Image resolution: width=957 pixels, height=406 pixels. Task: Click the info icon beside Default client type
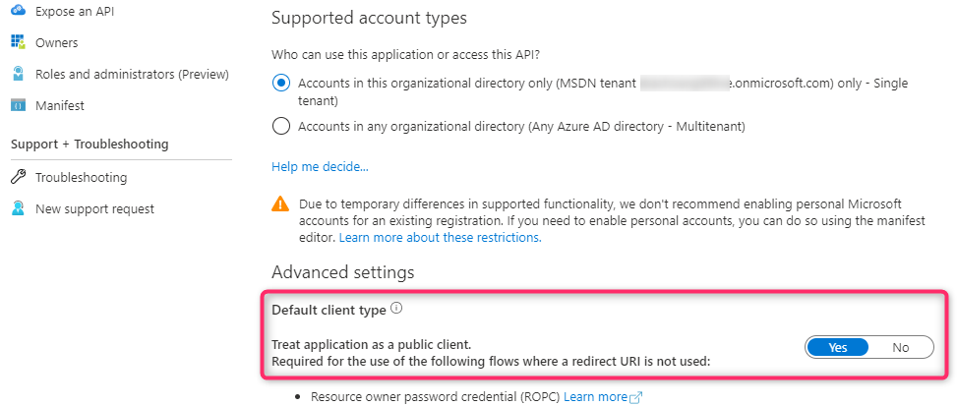[396, 309]
